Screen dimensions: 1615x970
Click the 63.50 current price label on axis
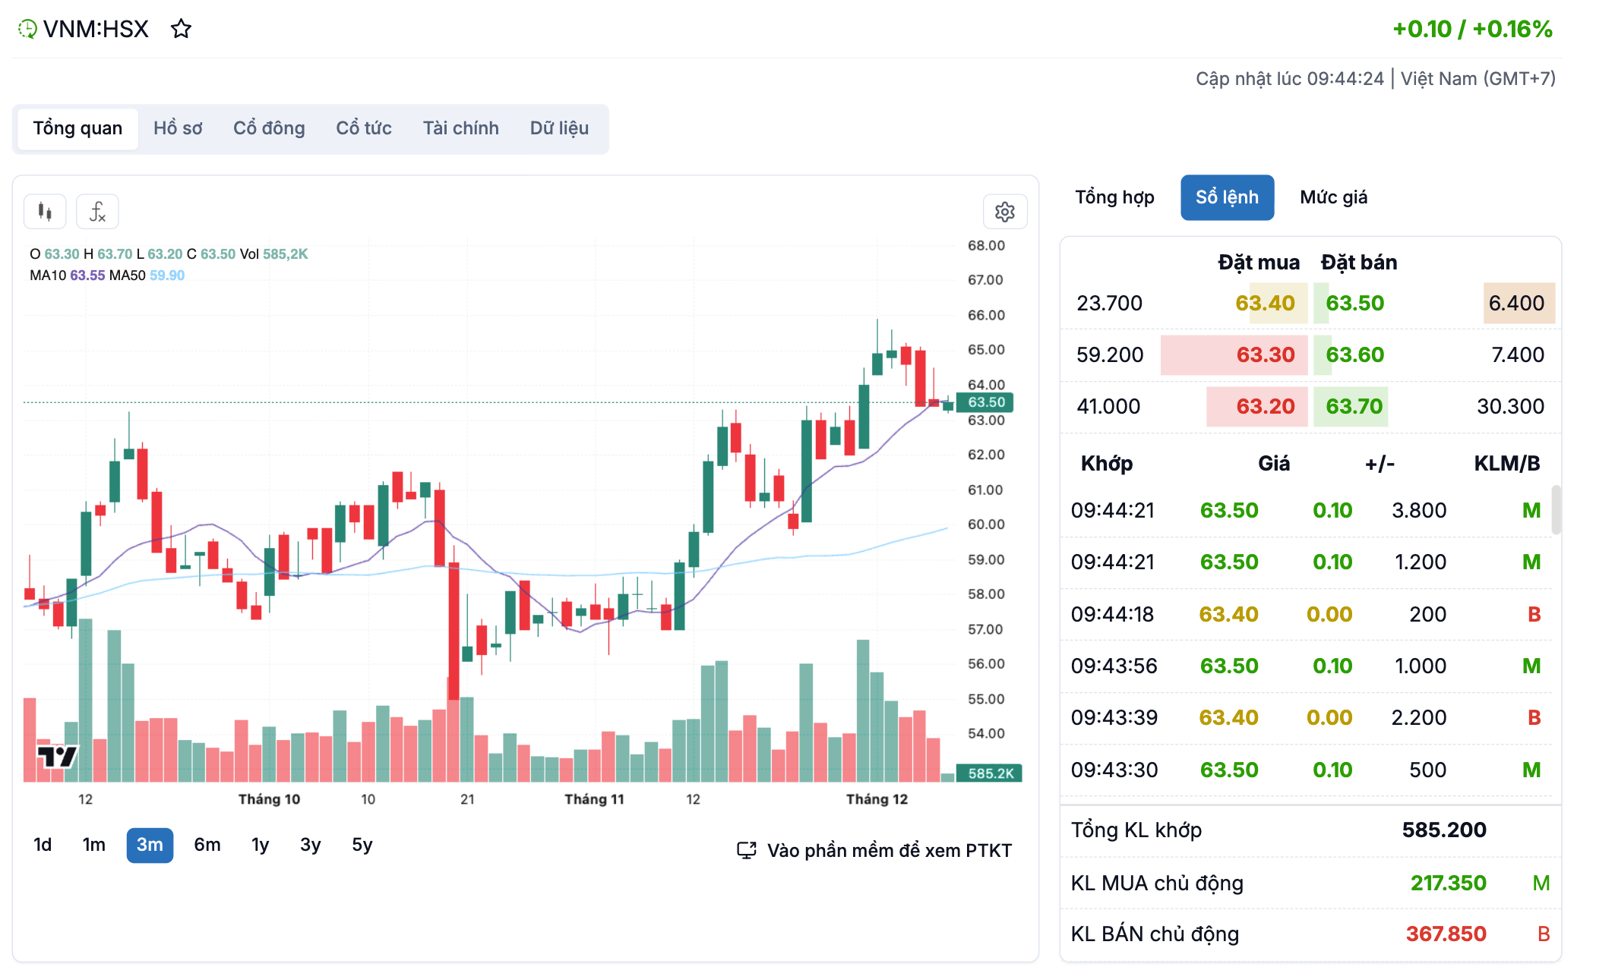[985, 402]
